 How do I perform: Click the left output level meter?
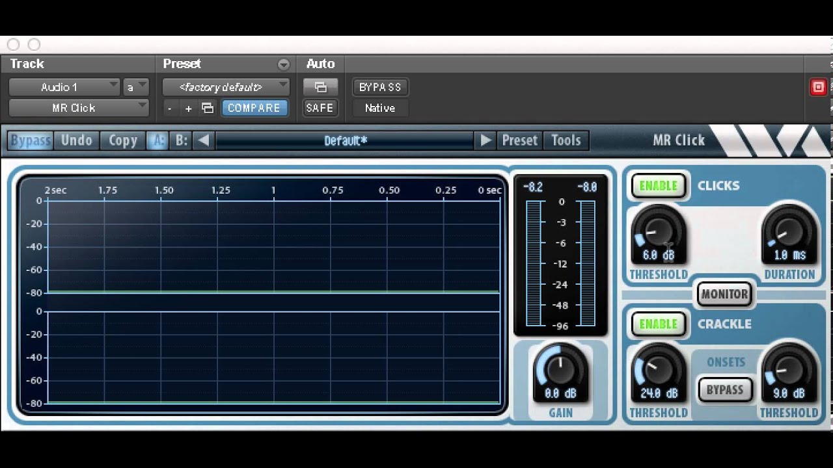click(534, 263)
